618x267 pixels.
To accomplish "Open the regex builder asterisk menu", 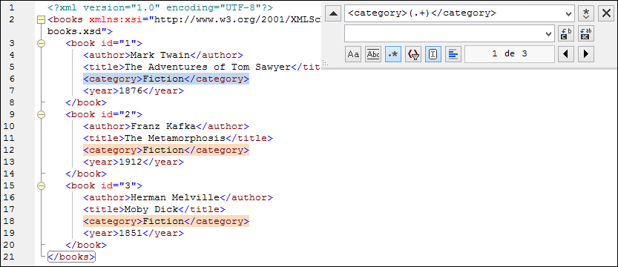I will pyautogui.click(x=586, y=14).
